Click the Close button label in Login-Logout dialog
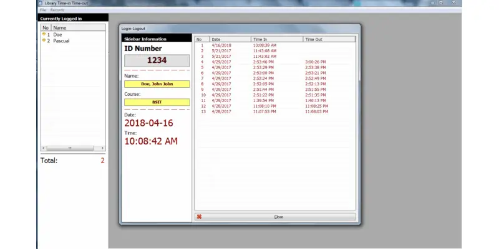The image size is (499, 249). pos(278,217)
